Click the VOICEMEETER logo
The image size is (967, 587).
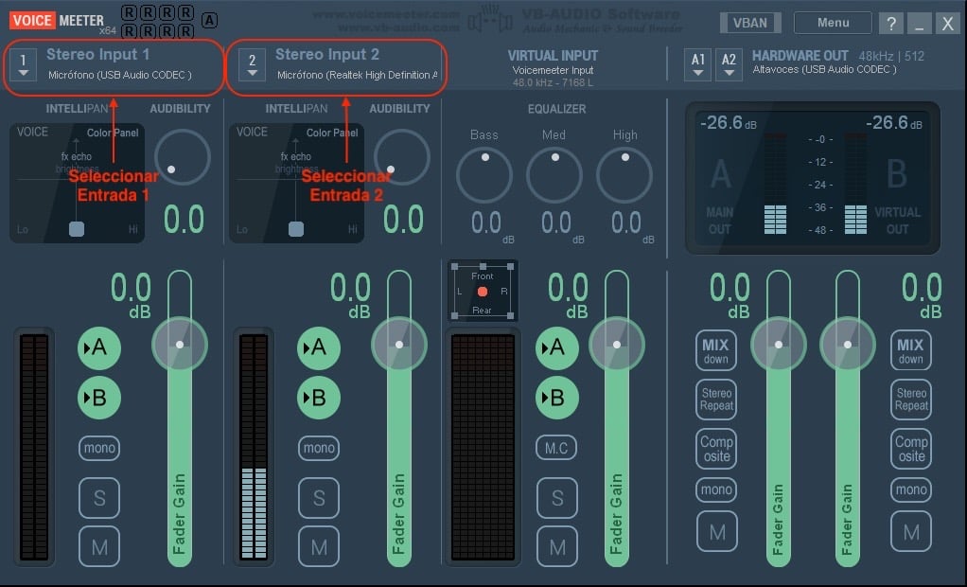(57, 21)
